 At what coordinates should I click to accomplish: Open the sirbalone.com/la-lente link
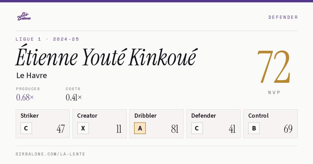[51, 154]
